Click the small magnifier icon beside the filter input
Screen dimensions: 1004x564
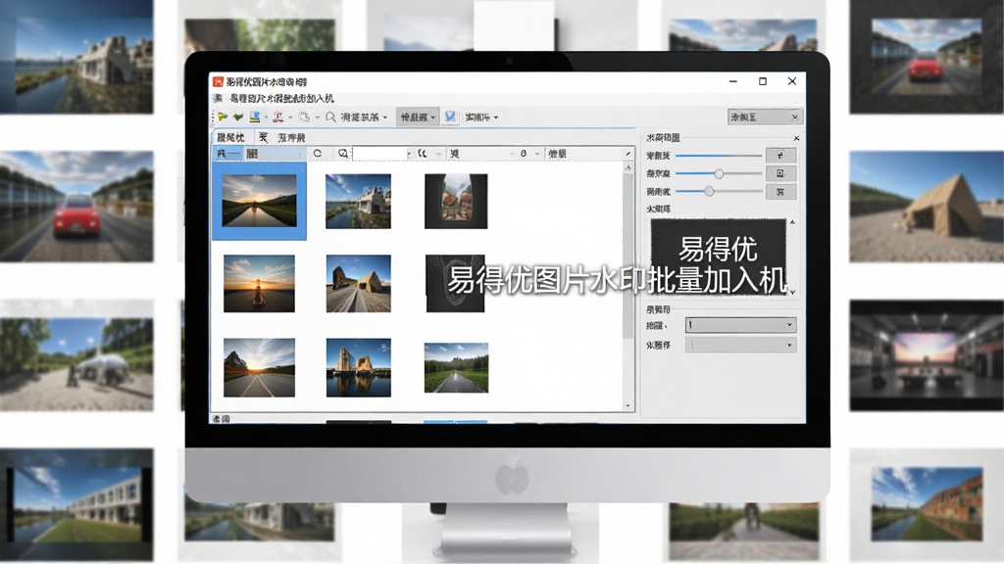coord(343,154)
